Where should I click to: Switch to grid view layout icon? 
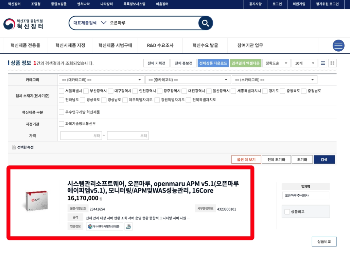coord(332,63)
